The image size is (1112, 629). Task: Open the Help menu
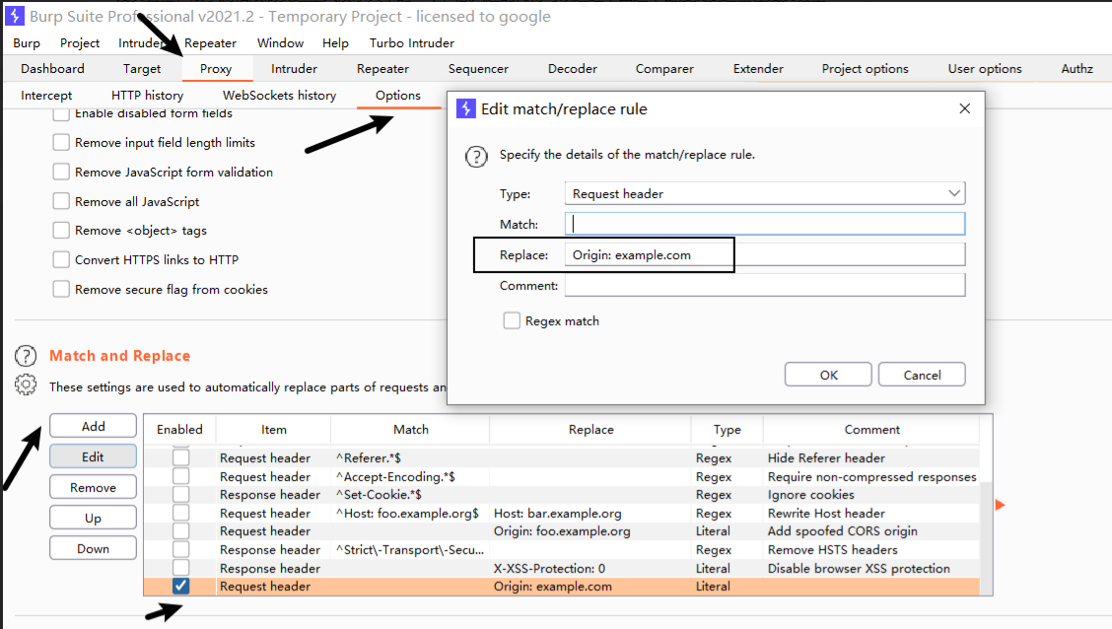[x=335, y=43]
